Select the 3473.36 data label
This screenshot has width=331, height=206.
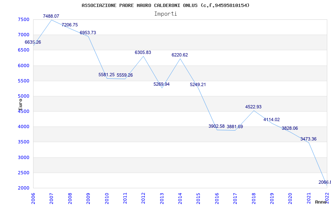tap(308, 139)
